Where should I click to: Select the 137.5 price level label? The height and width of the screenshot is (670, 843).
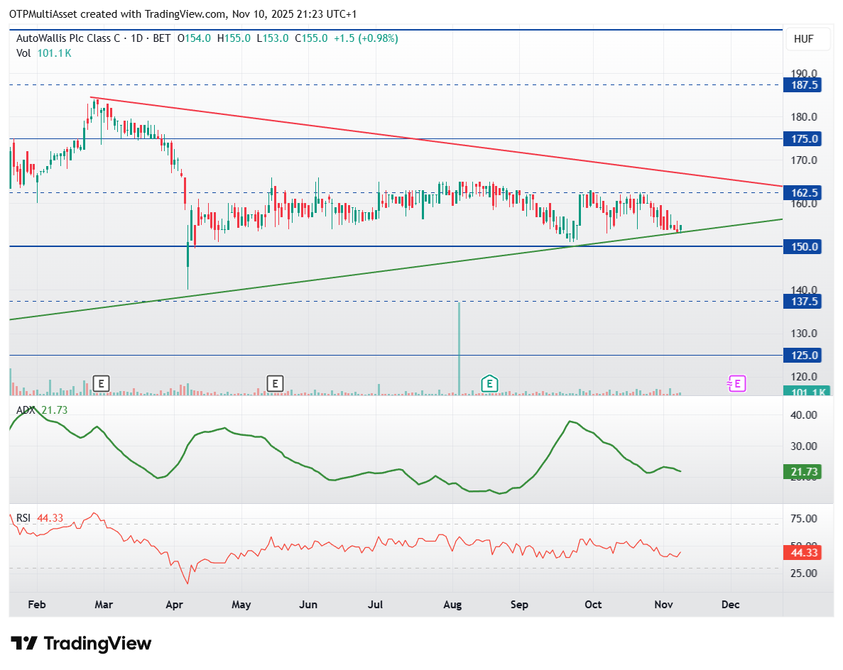click(x=801, y=301)
